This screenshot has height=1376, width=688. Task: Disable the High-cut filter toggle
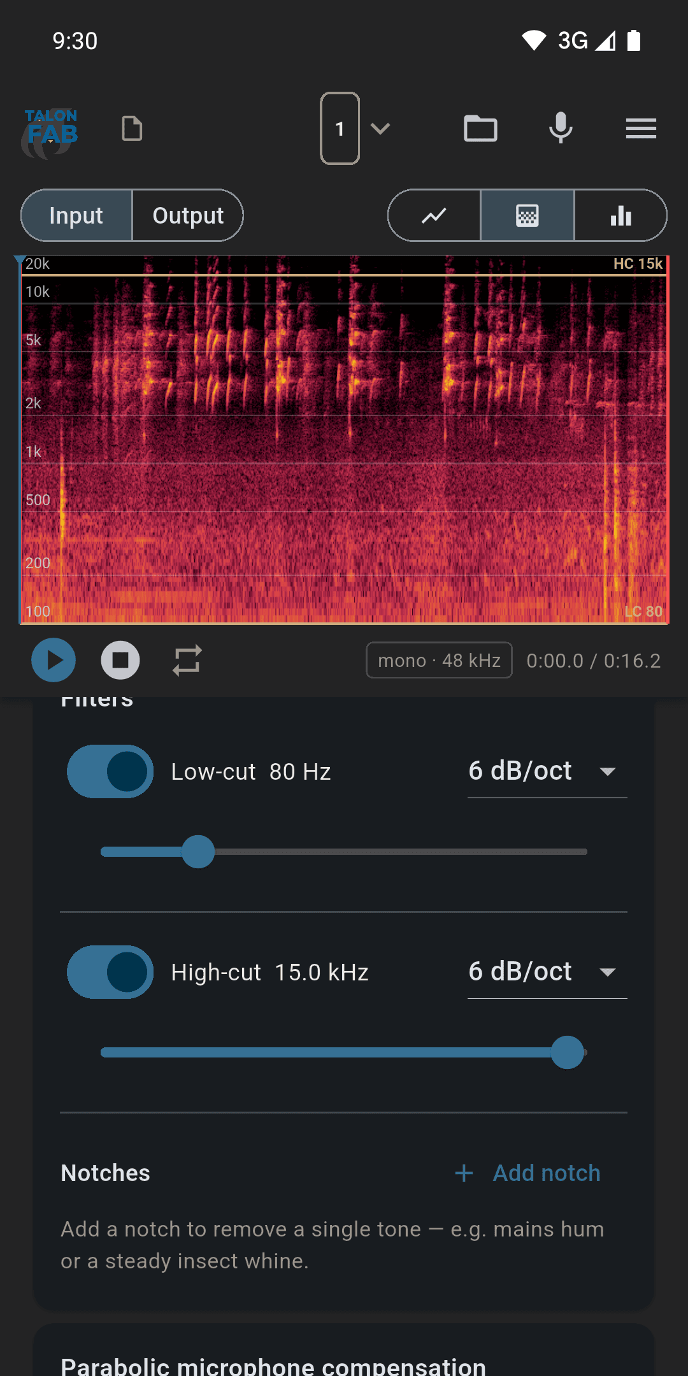point(110,972)
